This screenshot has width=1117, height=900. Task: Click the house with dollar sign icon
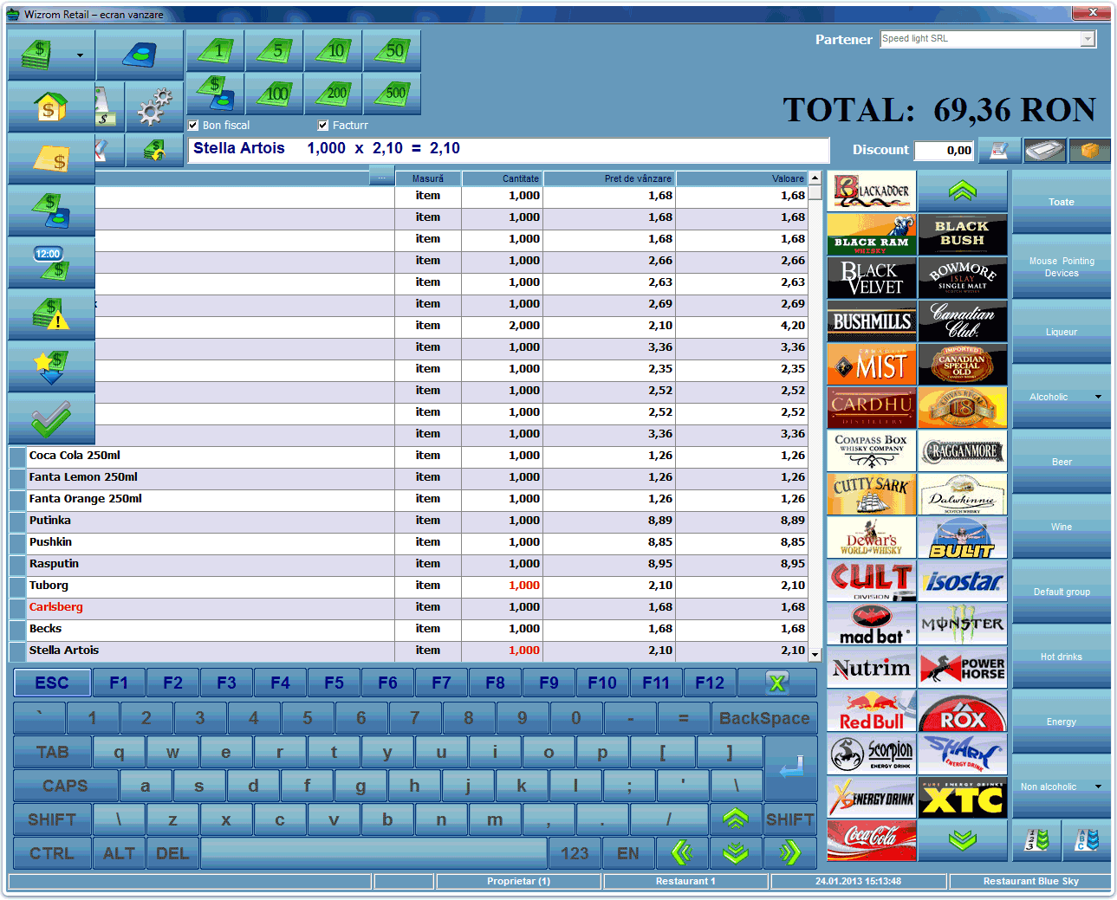tap(51, 107)
